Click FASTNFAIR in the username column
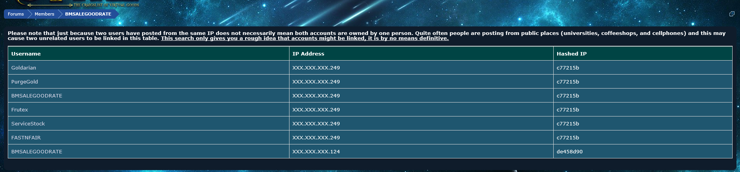This screenshot has height=172, width=740. pyautogui.click(x=26, y=137)
